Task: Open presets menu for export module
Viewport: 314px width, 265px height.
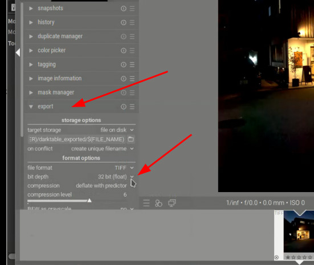Action: [x=132, y=107]
